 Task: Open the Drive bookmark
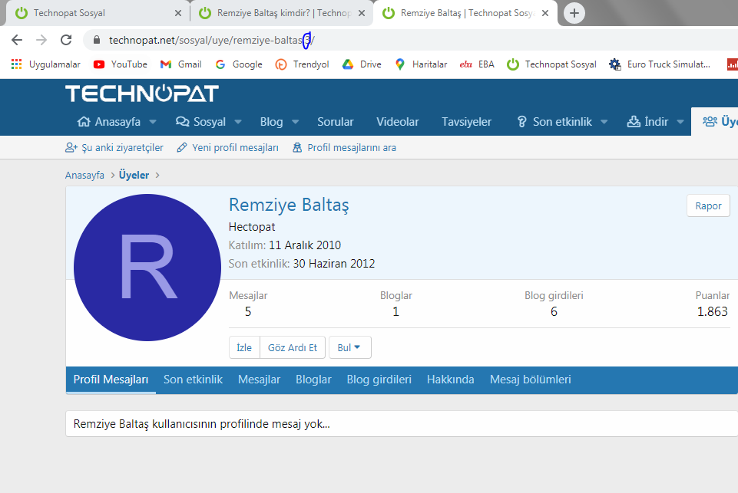click(x=362, y=64)
